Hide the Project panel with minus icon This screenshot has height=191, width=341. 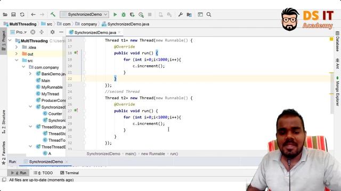[61, 32]
